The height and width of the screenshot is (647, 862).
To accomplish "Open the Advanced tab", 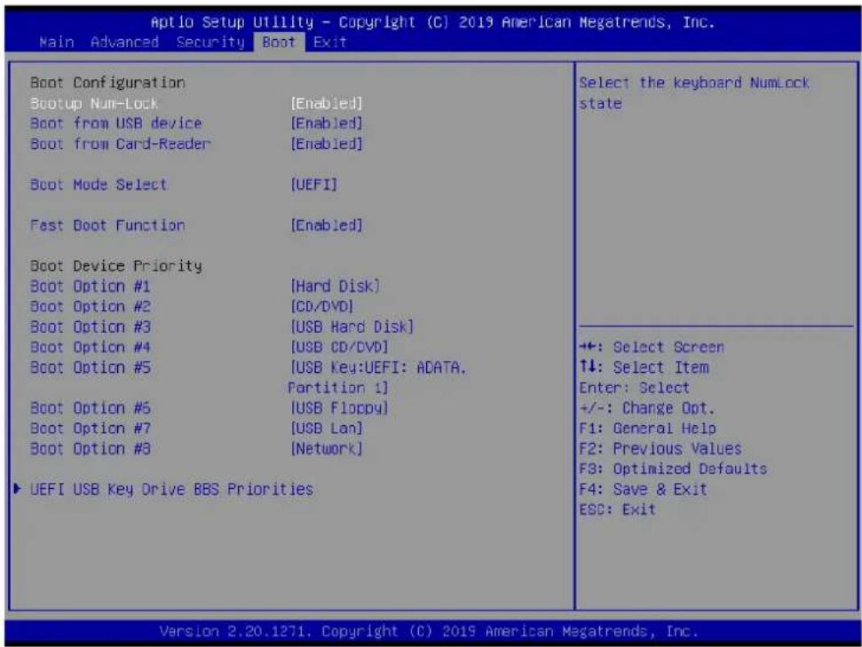I will tap(124, 43).
